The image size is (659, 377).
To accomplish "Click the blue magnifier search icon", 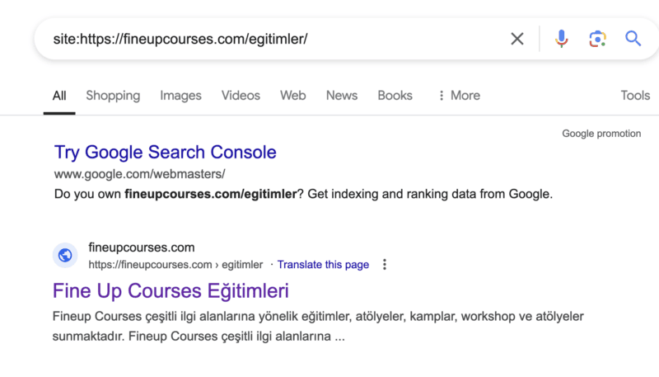I will [x=633, y=39].
